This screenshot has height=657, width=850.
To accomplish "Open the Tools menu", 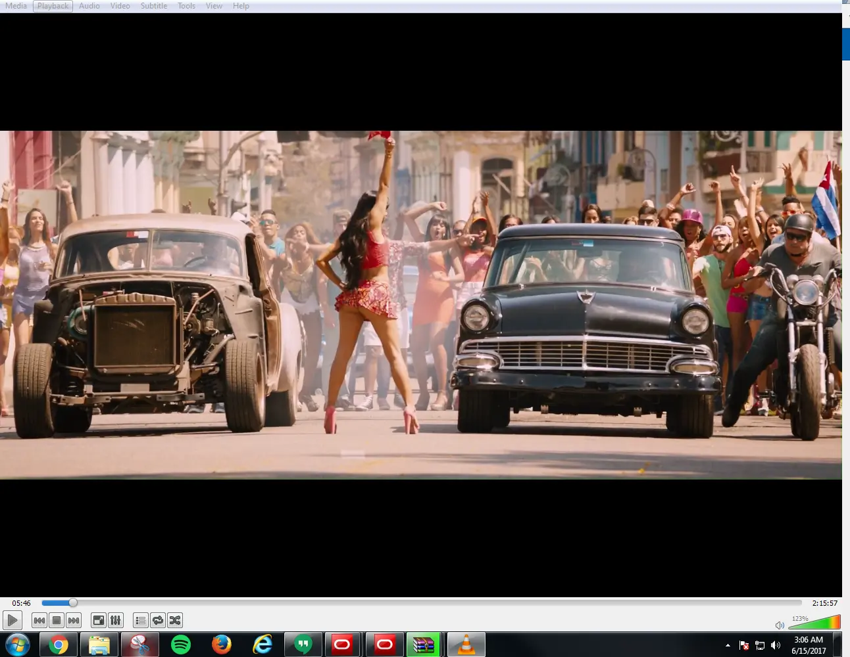I will [x=186, y=6].
